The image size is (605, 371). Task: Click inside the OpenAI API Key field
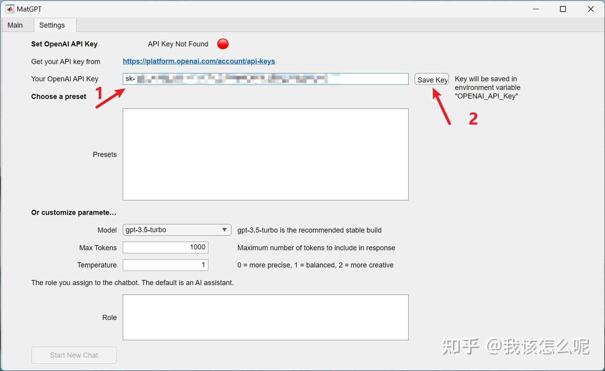pyautogui.click(x=266, y=79)
